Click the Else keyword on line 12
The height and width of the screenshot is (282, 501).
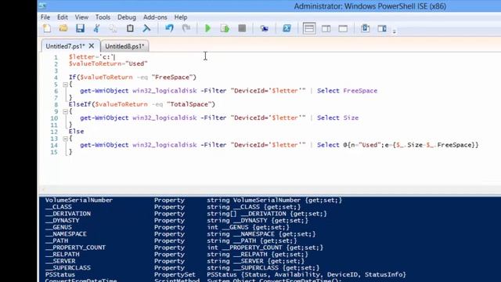[x=77, y=132]
